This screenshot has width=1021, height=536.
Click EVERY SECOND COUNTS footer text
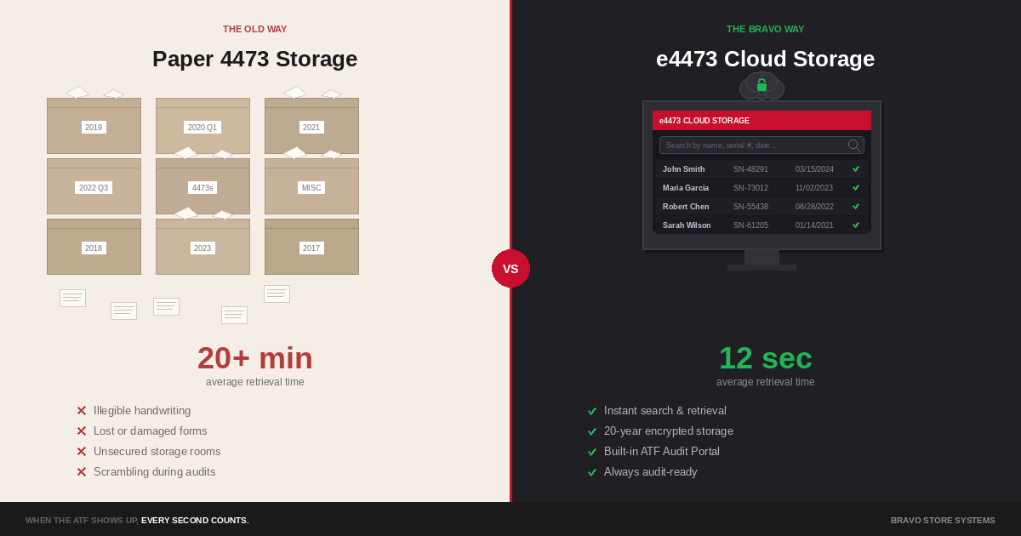[195, 520]
